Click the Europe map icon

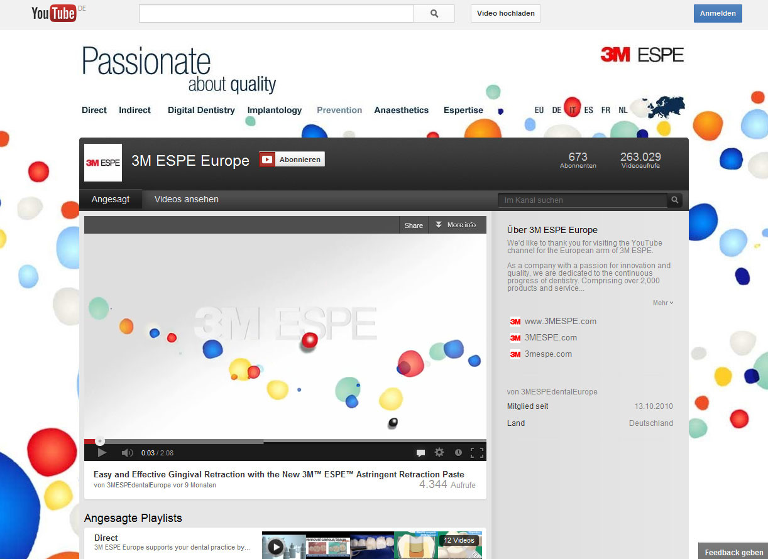[x=666, y=107]
